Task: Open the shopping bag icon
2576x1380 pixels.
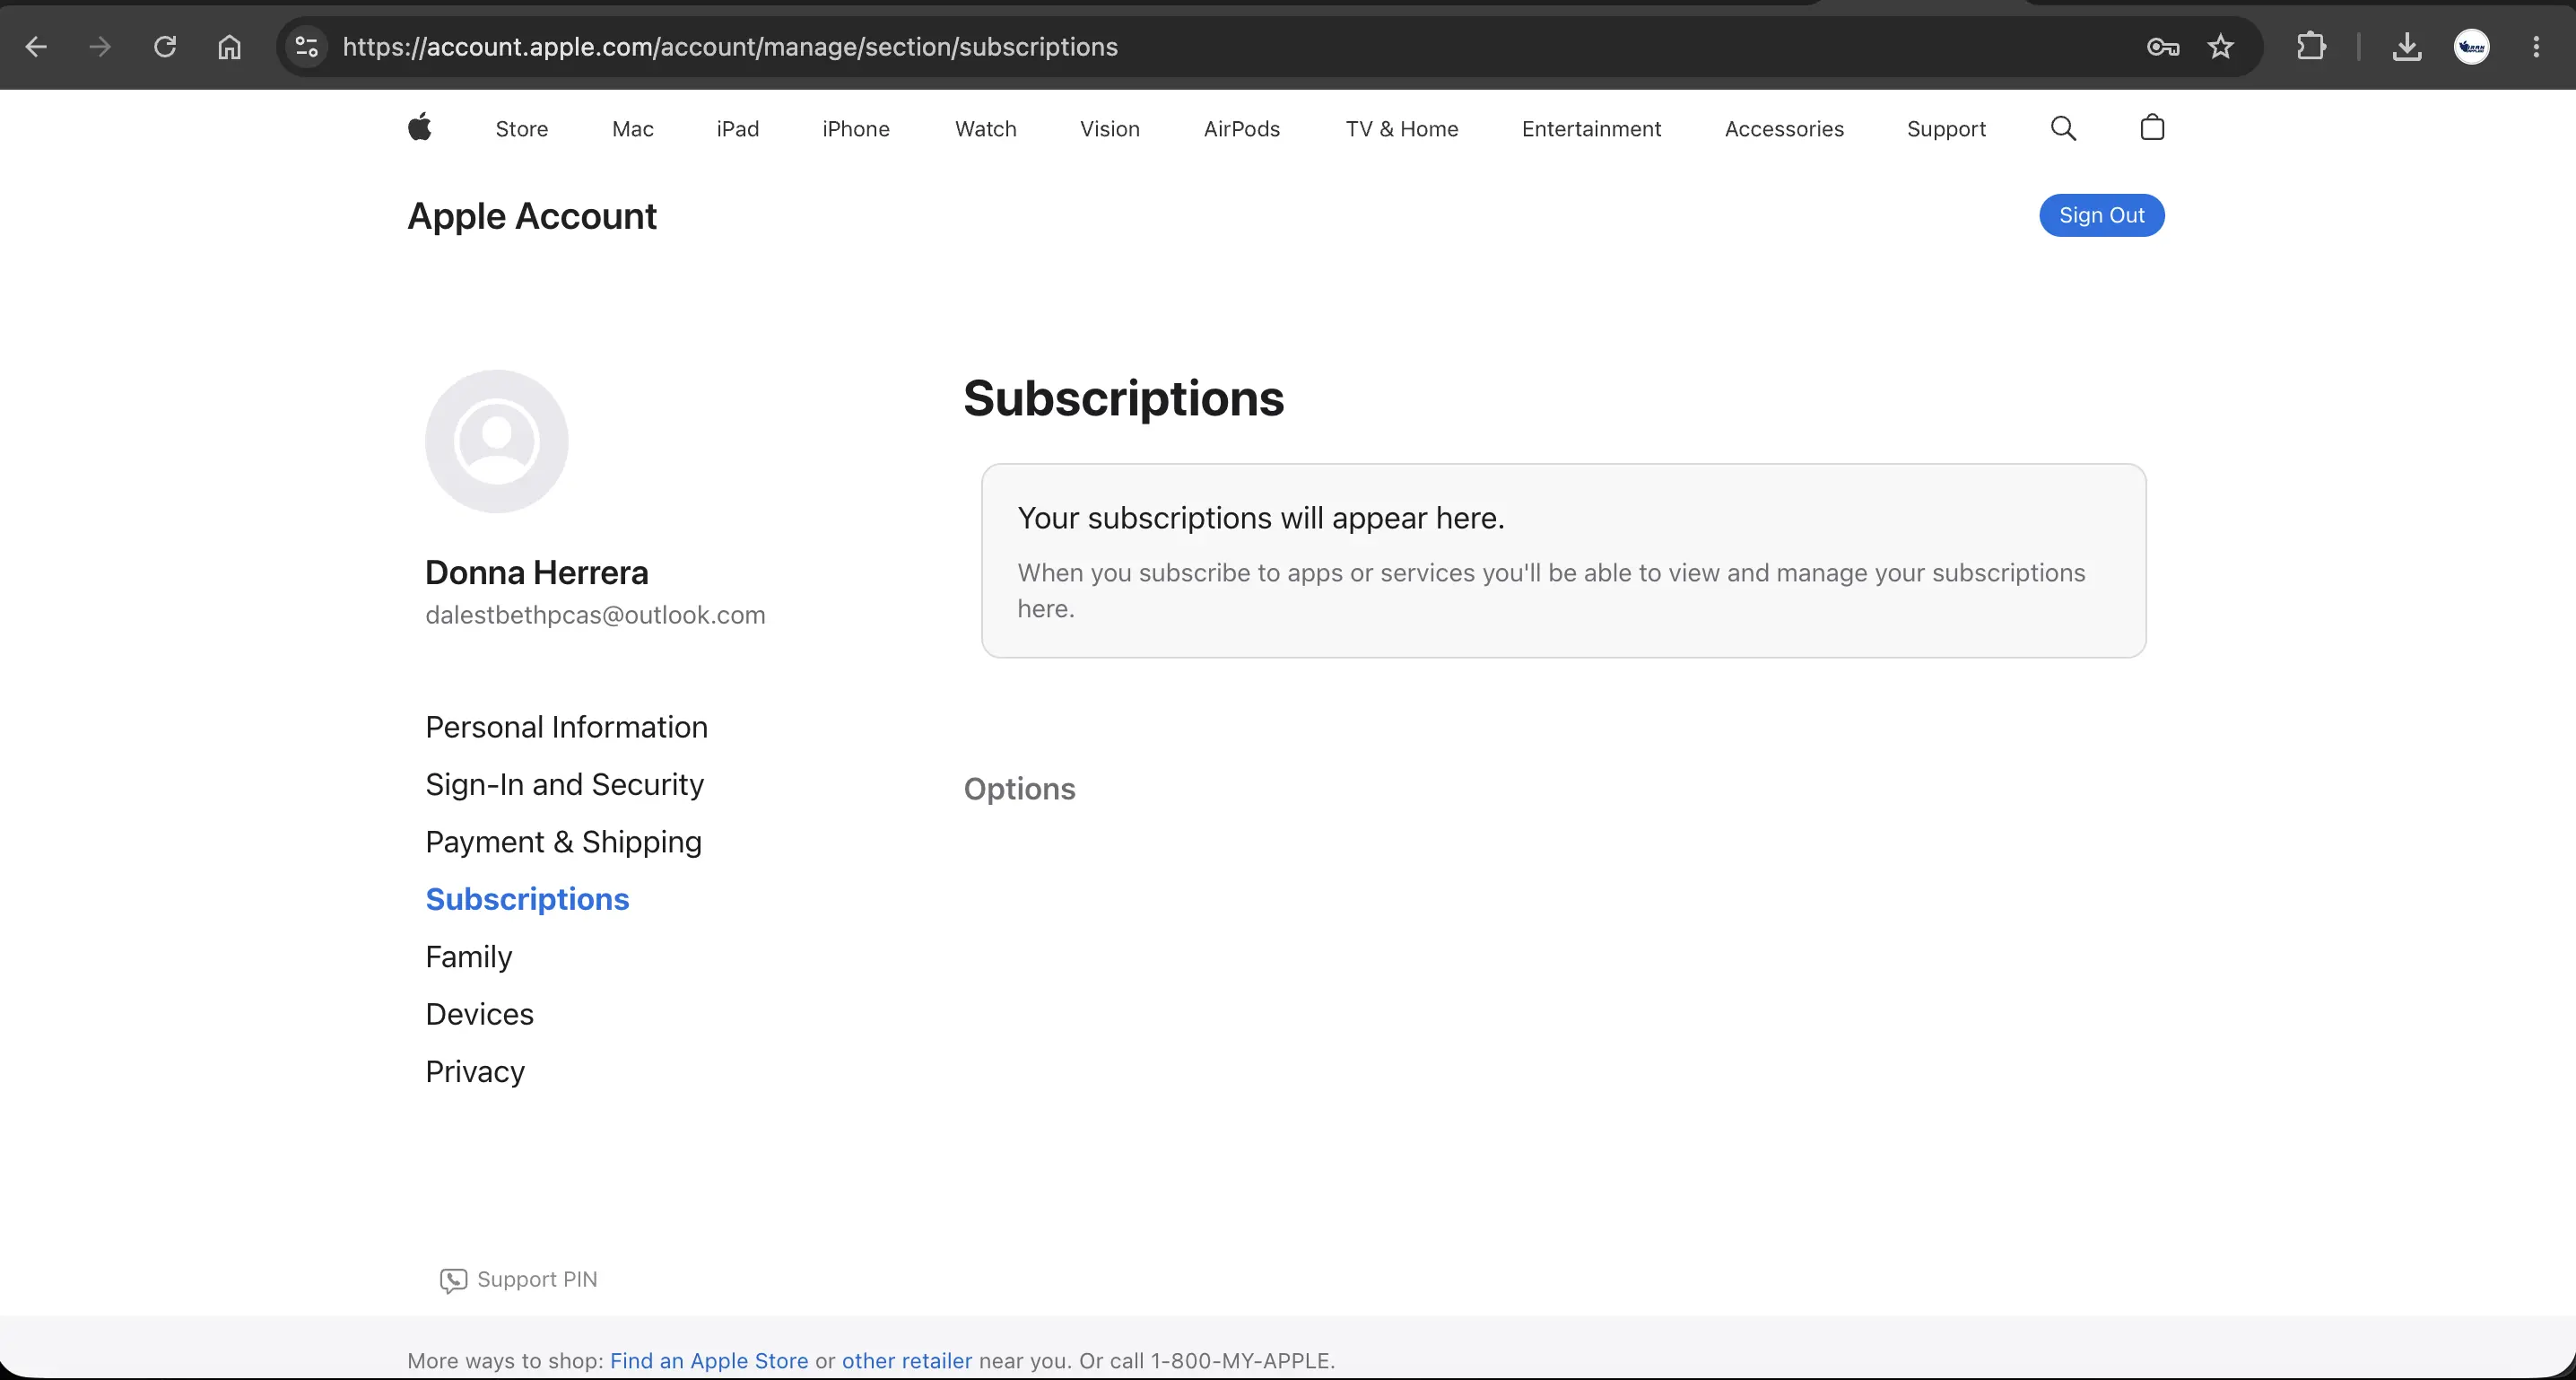Action: (2152, 127)
